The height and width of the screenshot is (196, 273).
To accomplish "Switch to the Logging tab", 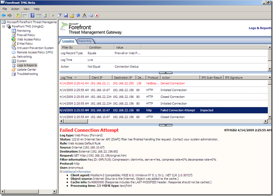I will (x=68, y=41).
